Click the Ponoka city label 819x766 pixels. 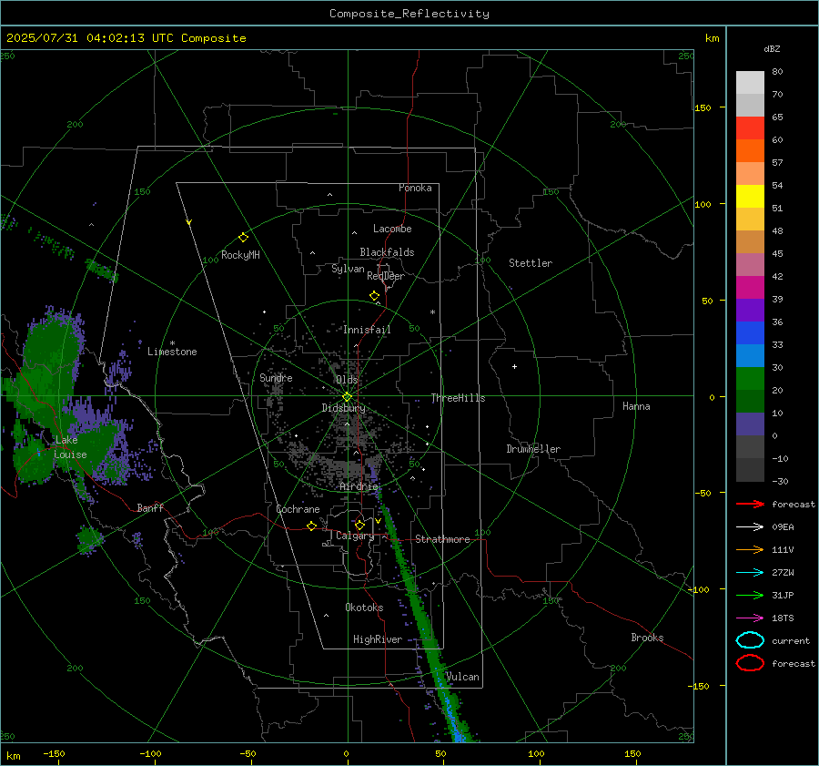pos(415,188)
